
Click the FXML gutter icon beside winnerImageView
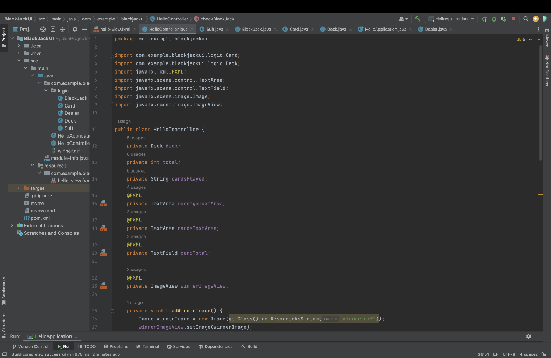click(x=103, y=285)
